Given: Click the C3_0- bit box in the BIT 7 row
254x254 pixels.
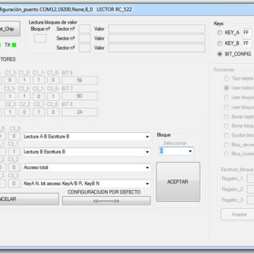Looking at the screenshot, I should (x=53, y=96).
